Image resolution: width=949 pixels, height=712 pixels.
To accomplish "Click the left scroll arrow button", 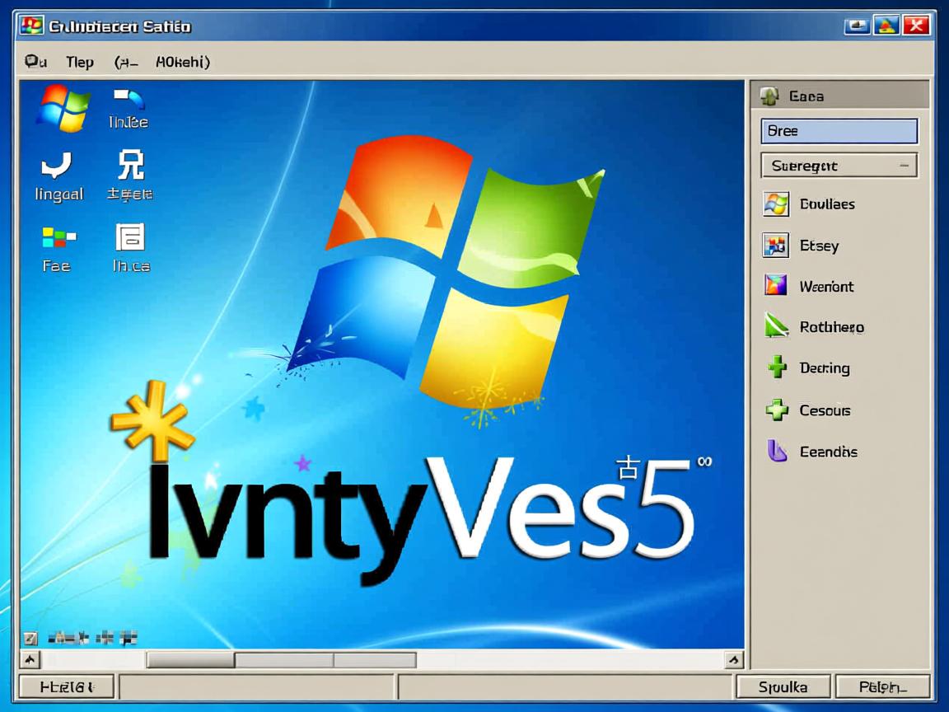I will point(30,660).
